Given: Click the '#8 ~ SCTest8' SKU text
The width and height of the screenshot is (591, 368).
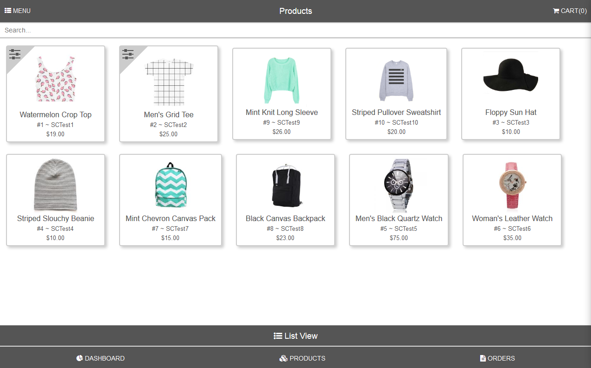Looking at the screenshot, I should (286, 228).
